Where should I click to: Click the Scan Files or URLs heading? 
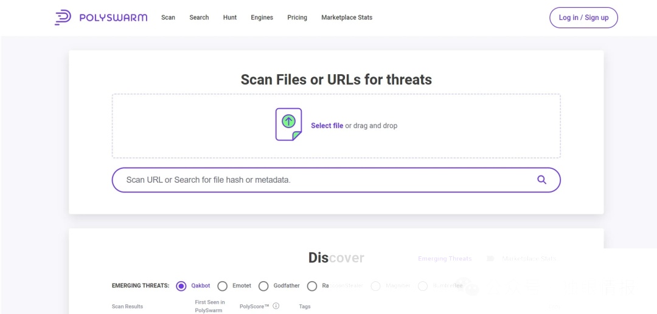coord(336,80)
